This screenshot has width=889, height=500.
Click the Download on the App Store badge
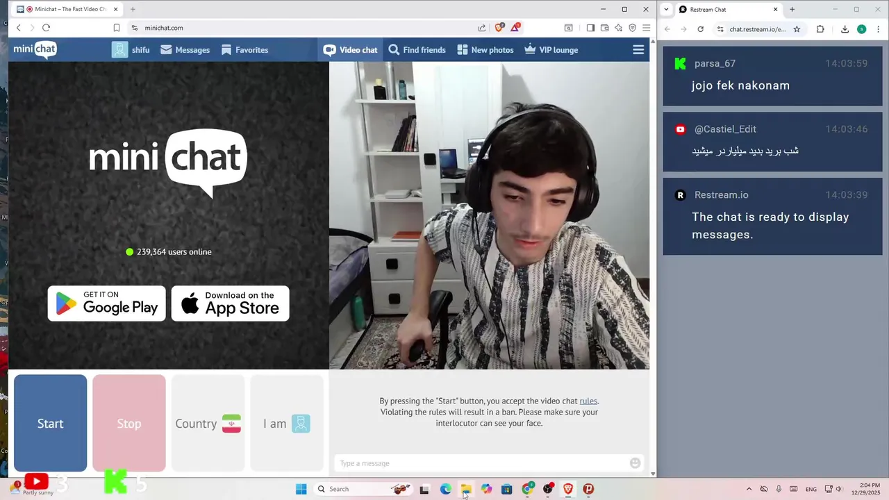click(x=231, y=303)
